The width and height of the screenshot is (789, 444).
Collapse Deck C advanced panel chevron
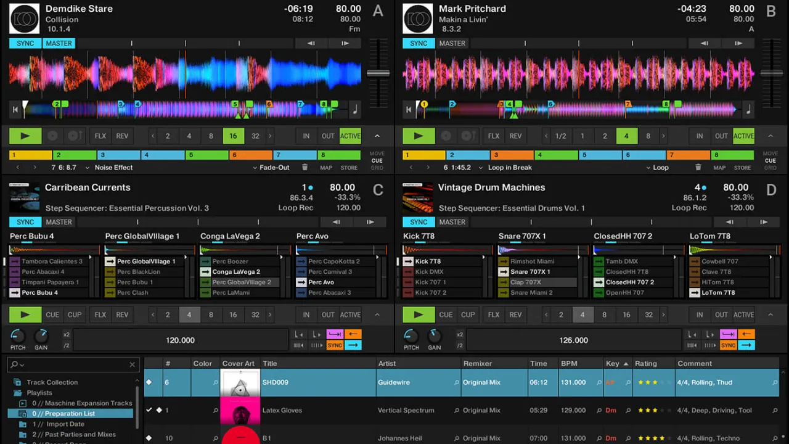[377, 314]
